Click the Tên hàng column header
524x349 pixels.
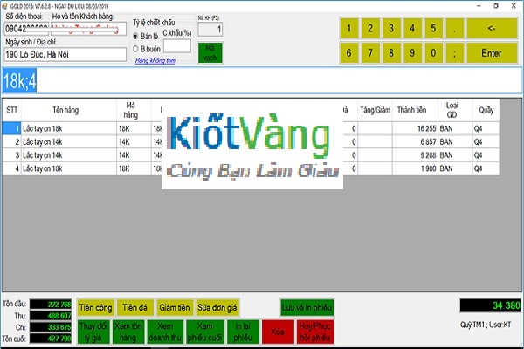click(69, 110)
